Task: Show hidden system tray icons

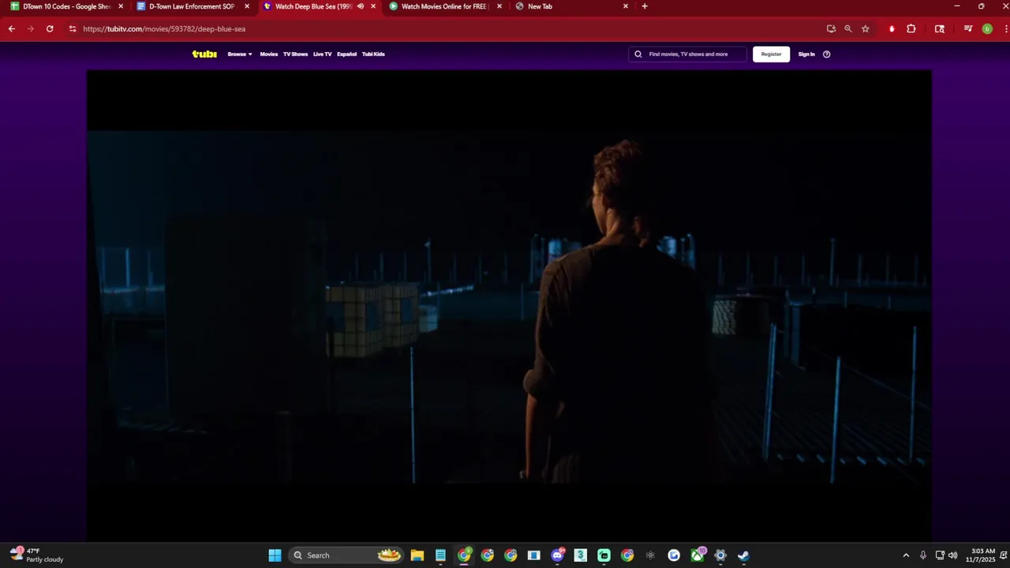Action: click(906, 555)
